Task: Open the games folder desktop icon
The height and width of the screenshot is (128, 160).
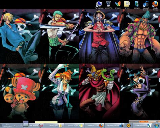Action: click(x=137, y=5)
